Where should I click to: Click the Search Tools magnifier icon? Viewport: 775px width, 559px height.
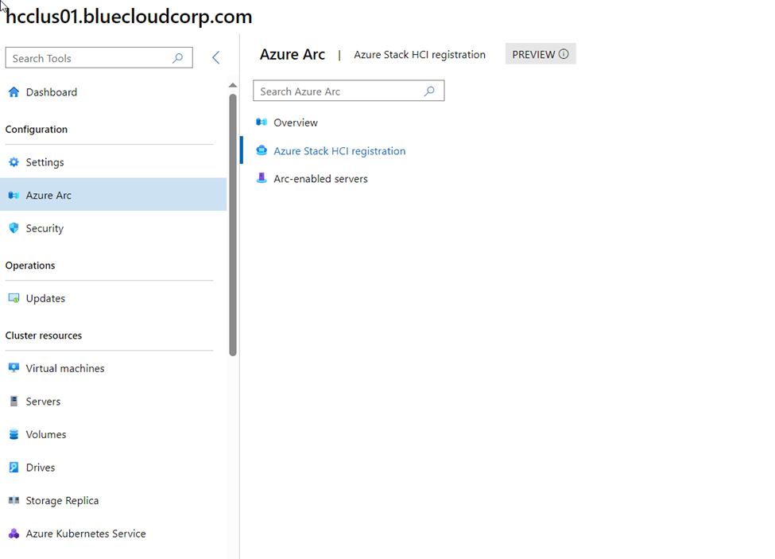point(177,58)
